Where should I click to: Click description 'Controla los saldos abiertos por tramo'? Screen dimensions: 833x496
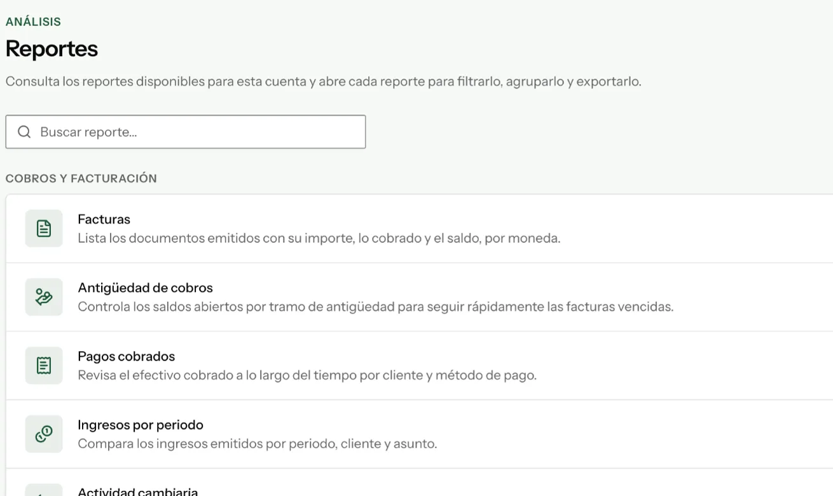[x=375, y=307]
